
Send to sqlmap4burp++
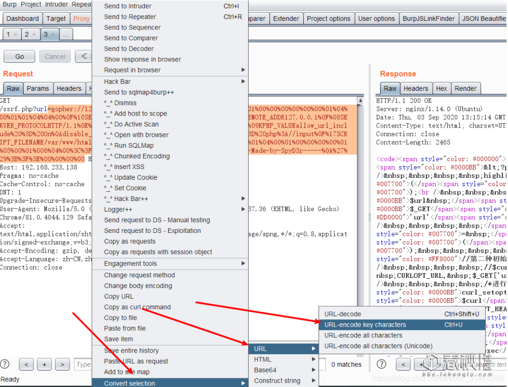pyautogui.click(x=170, y=92)
